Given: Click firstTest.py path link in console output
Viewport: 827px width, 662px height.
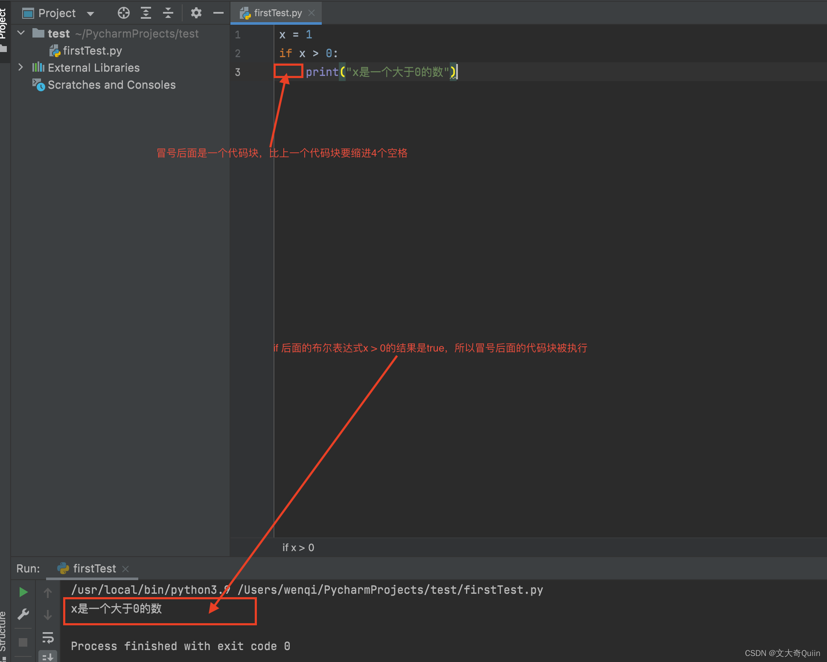Looking at the screenshot, I should point(390,590).
